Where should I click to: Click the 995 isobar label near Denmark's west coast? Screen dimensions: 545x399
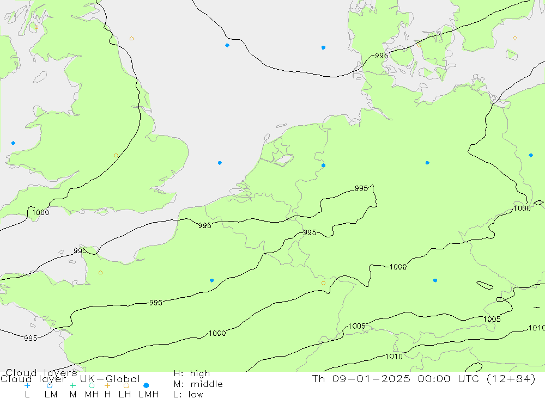tap(381, 56)
